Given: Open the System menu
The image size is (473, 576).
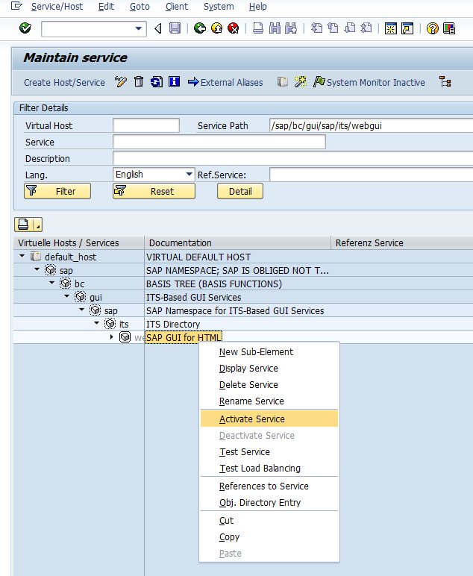Looking at the screenshot, I should point(219,7).
